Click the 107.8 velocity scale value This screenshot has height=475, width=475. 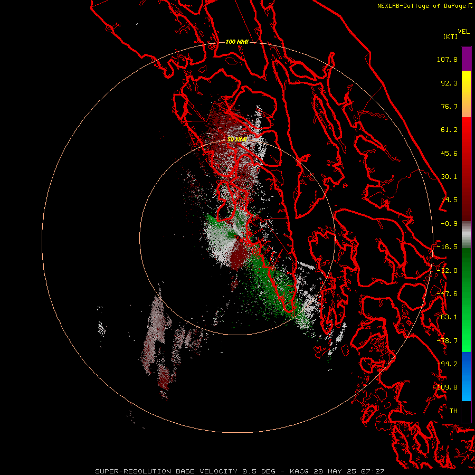(447, 59)
